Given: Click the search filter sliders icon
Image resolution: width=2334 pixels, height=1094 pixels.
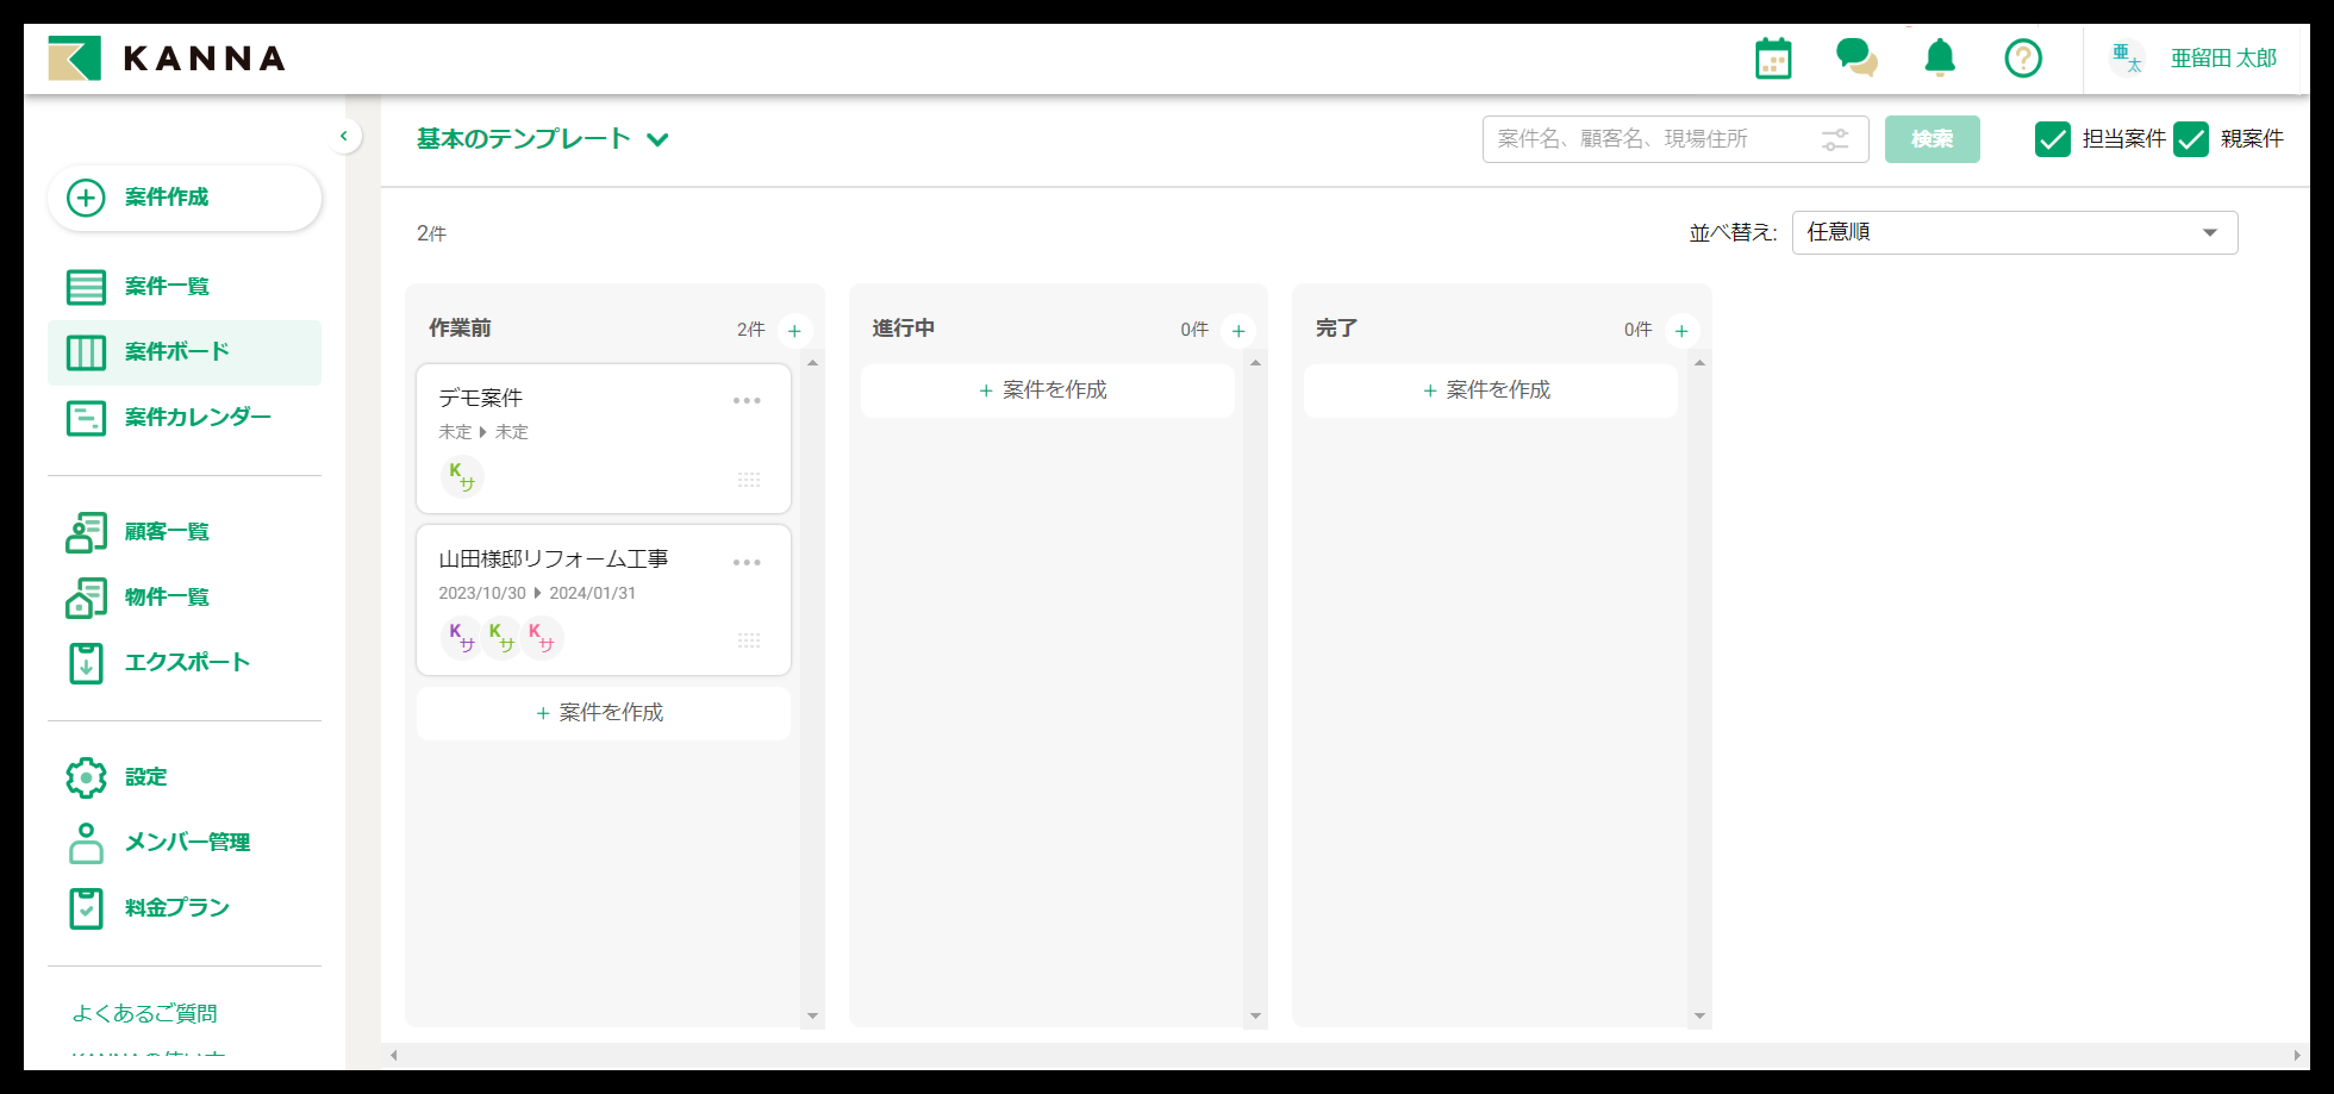Looking at the screenshot, I should (x=1834, y=139).
